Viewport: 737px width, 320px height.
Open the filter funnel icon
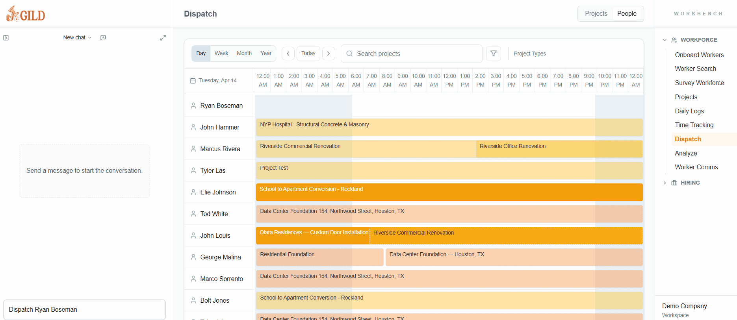pyautogui.click(x=493, y=54)
